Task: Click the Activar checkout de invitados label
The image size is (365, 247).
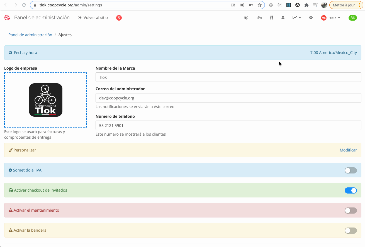Action: 40,190
